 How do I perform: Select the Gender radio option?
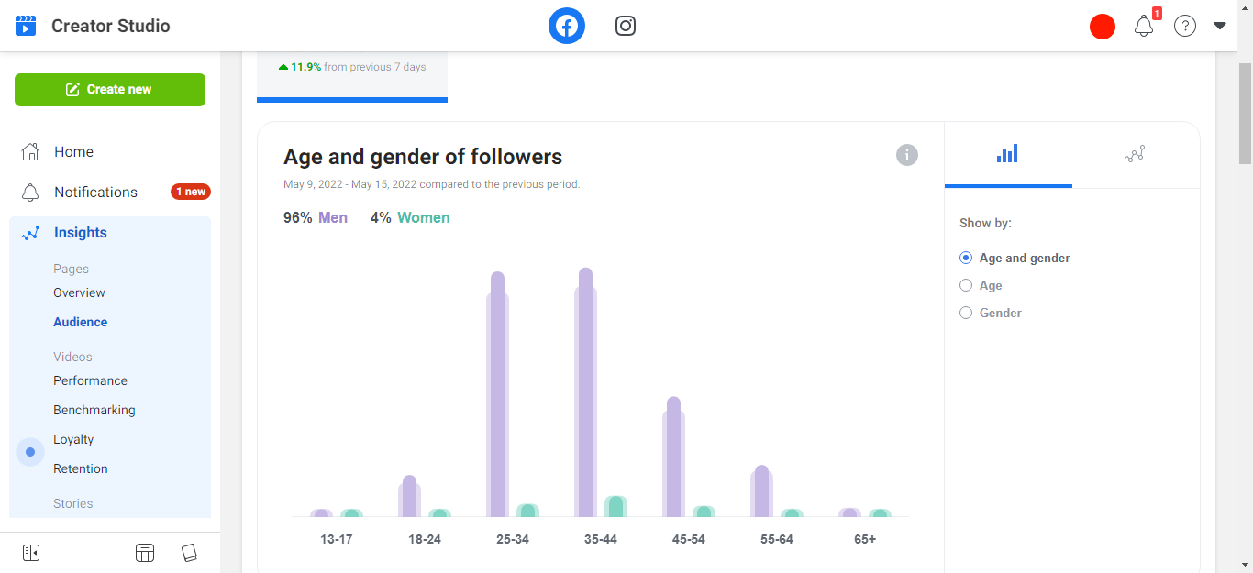[x=966, y=314]
